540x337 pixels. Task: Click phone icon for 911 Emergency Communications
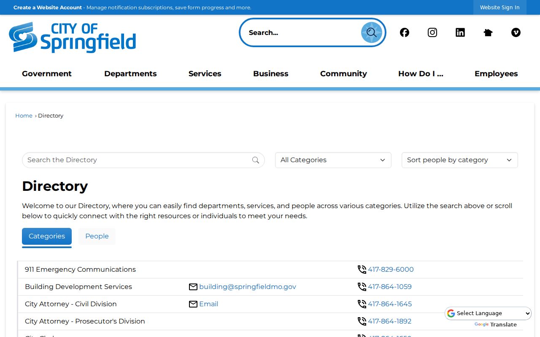(x=362, y=270)
